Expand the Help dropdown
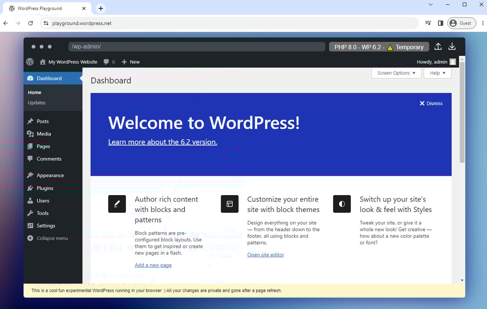 [x=437, y=73]
